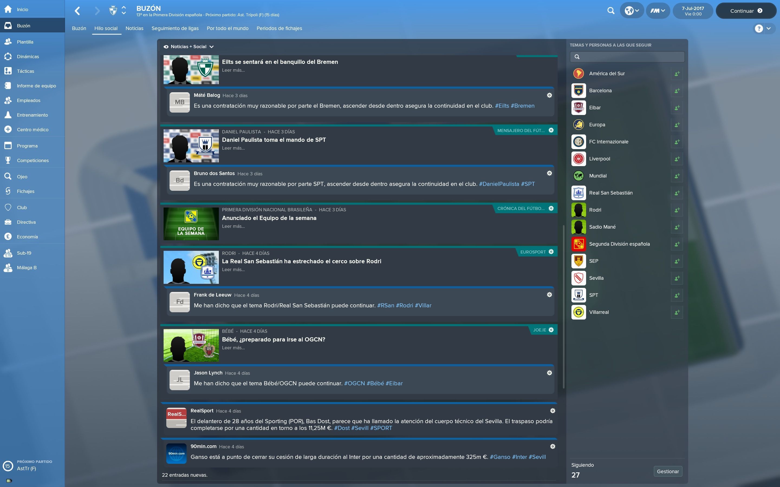The height and width of the screenshot is (487, 780).
Task: Click the search magnifier in top bar
Action: pyautogui.click(x=610, y=11)
